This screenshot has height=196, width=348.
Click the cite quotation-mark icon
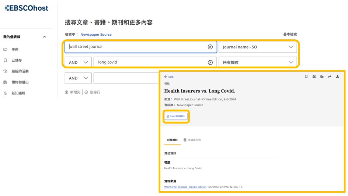tap(314, 77)
